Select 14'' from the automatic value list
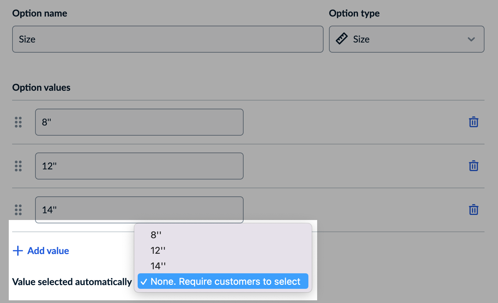 click(x=158, y=266)
